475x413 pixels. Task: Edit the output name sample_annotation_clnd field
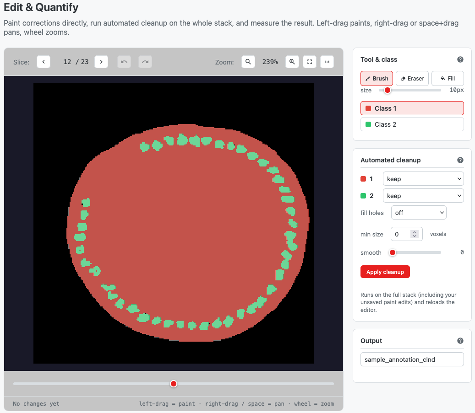tap(412, 359)
